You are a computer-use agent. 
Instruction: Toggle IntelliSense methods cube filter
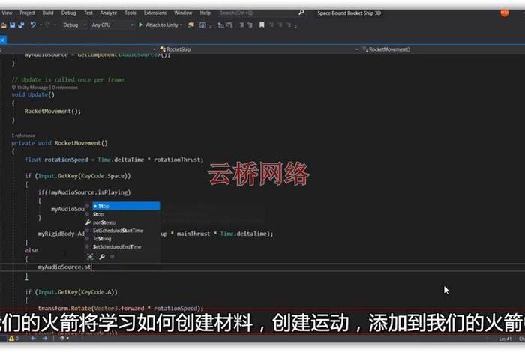112,257
